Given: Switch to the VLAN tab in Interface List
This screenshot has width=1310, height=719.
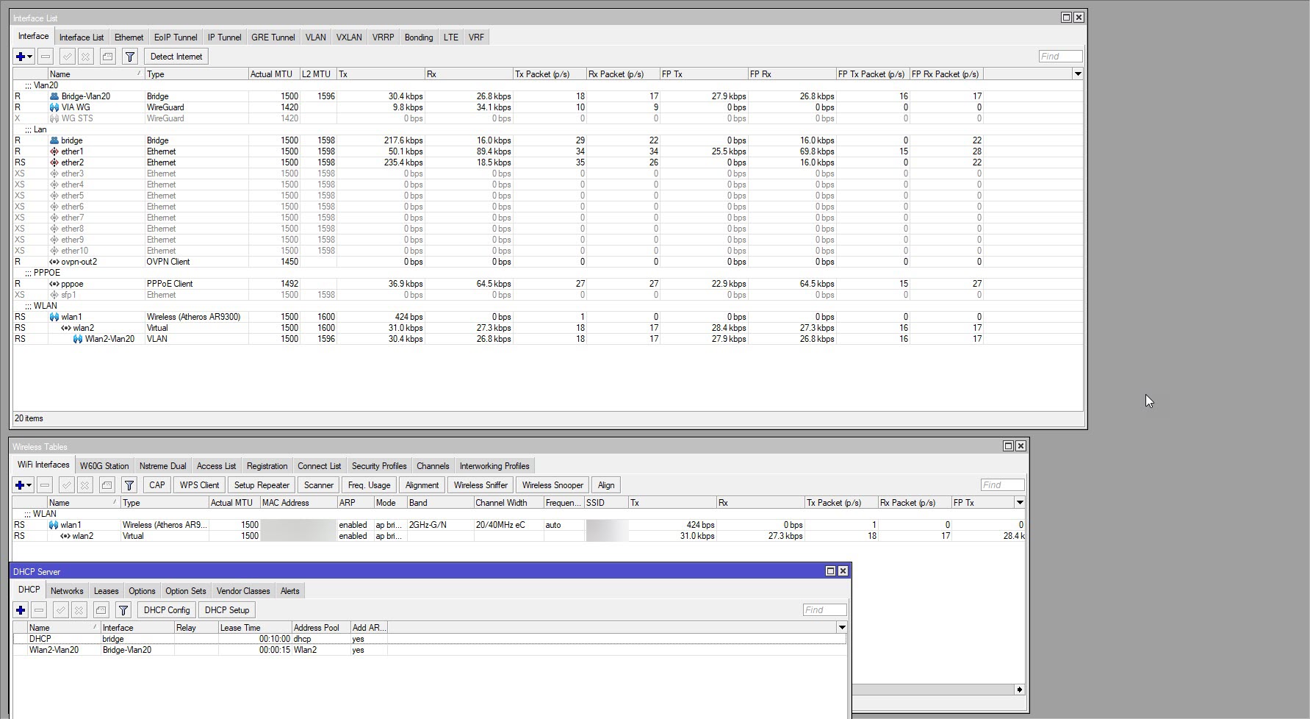Looking at the screenshot, I should (315, 37).
